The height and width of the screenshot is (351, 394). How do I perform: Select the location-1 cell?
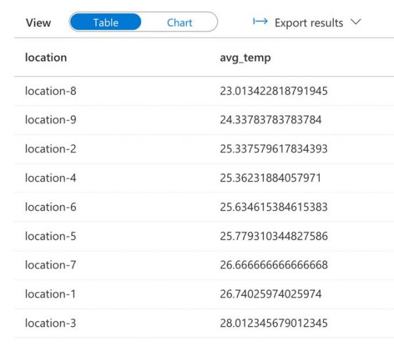pos(51,294)
